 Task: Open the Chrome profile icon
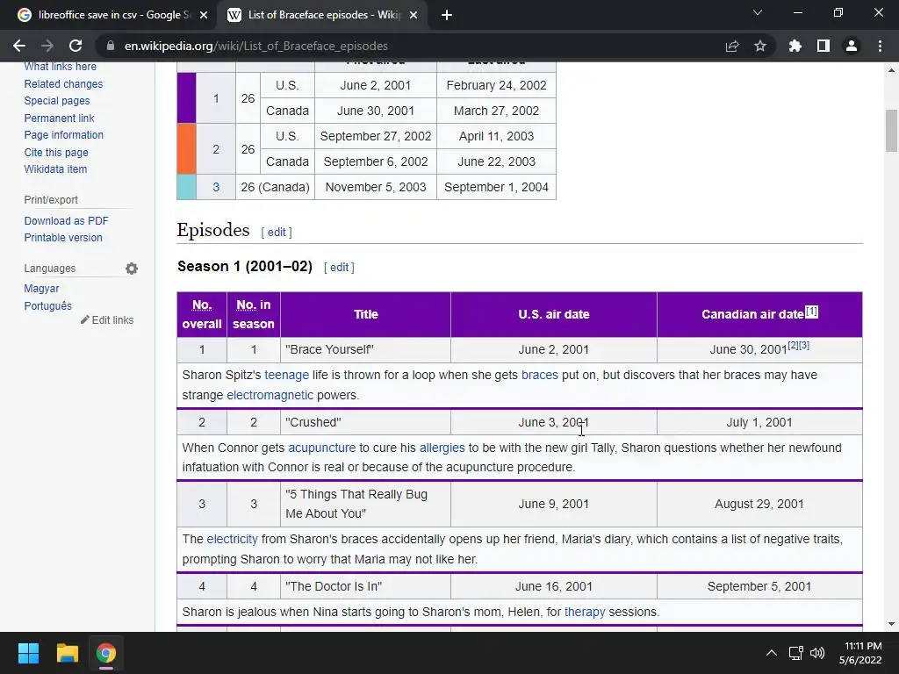click(x=852, y=46)
